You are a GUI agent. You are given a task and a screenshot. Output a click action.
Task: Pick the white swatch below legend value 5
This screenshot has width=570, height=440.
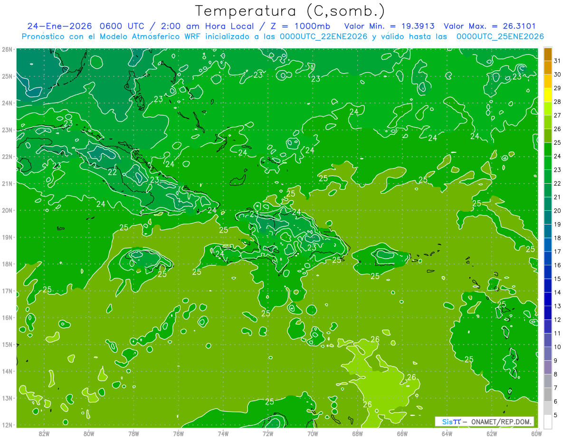[548, 421]
